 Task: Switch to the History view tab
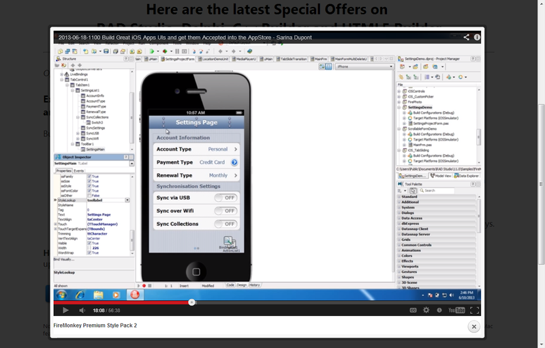[x=254, y=285]
